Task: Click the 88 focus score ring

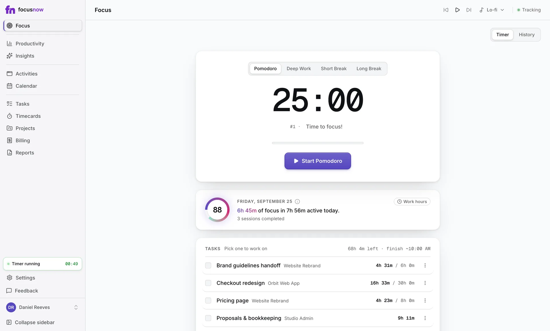Action: (217, 210)
